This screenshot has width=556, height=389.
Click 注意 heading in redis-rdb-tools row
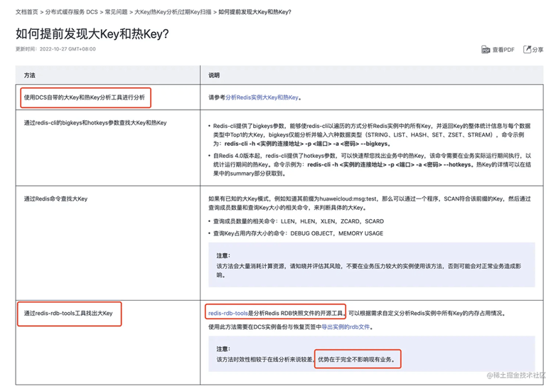(x=223, y=349)
